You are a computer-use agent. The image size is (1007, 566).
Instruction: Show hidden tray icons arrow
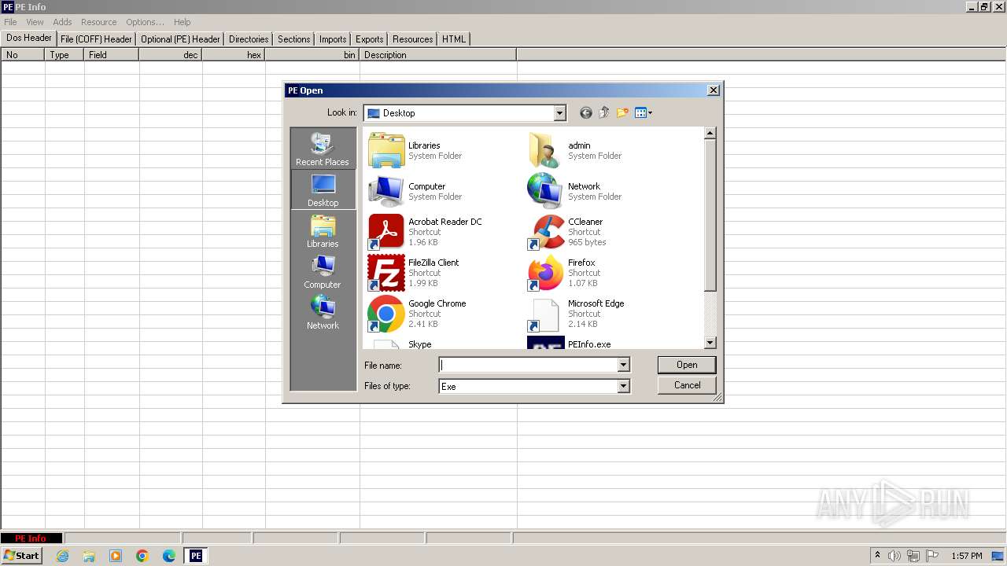coord(877,556)
